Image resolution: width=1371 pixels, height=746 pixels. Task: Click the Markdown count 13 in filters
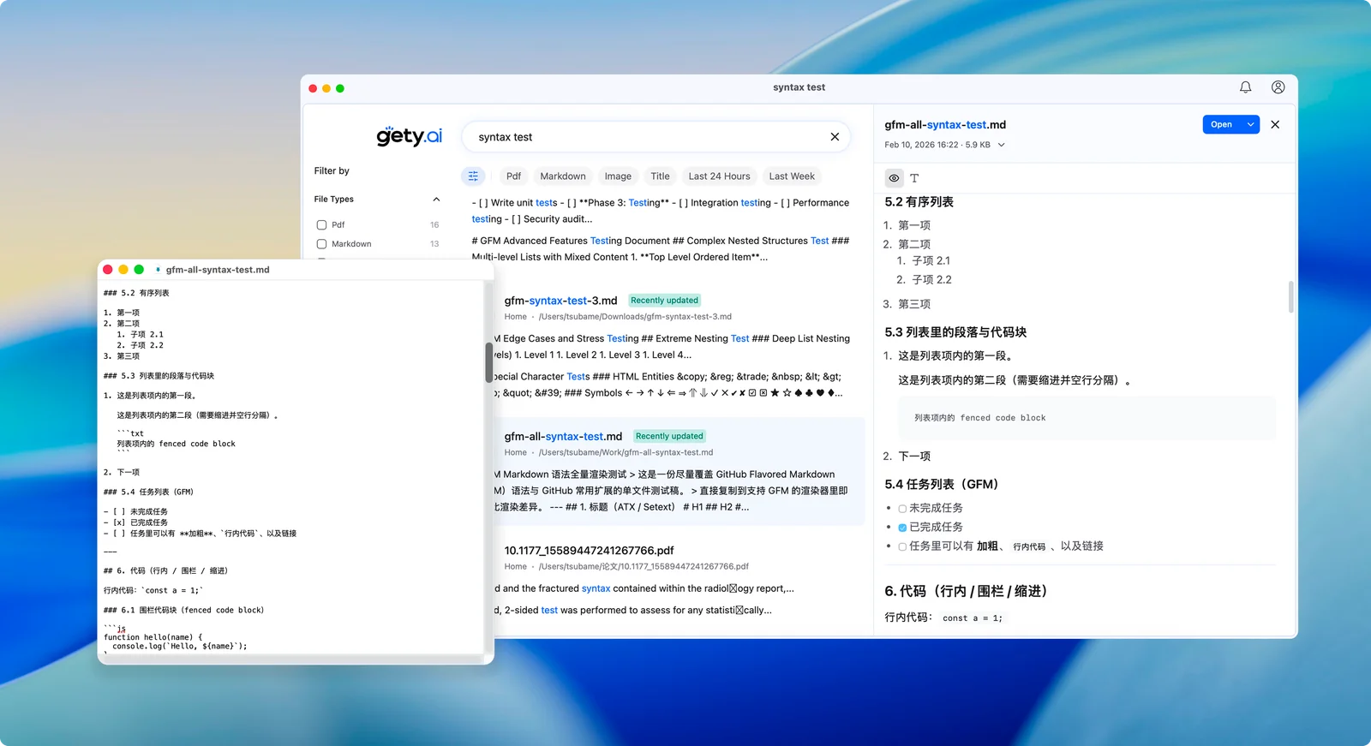pos(434,244)
